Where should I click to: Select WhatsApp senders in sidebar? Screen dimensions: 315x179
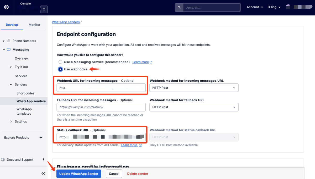[31, 101]
